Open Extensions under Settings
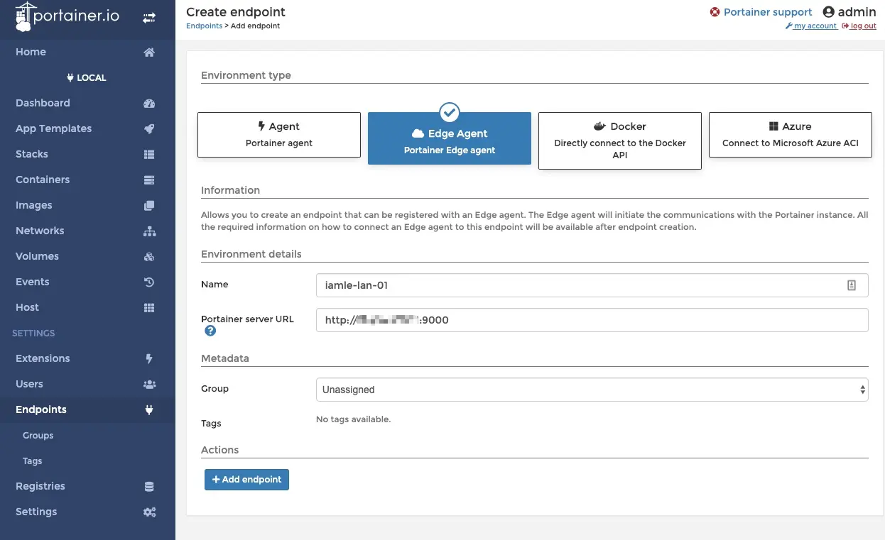Viewport: 885px width, 540px height. click(87, 358)
